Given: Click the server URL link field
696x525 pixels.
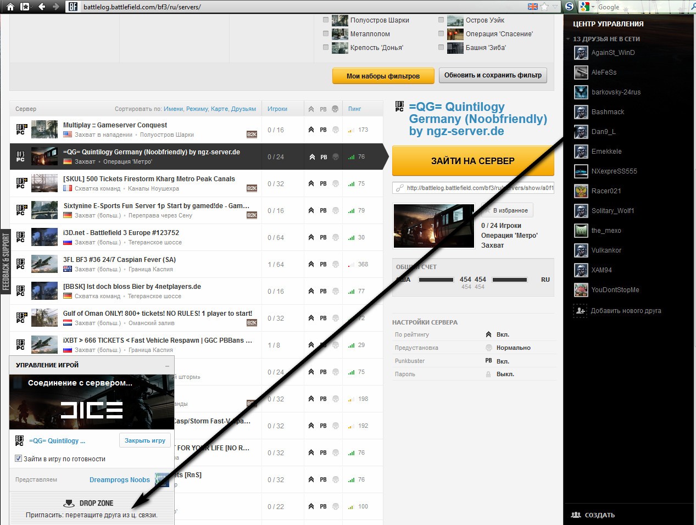Looking at the screenshot, I should [x=473, y=188].
